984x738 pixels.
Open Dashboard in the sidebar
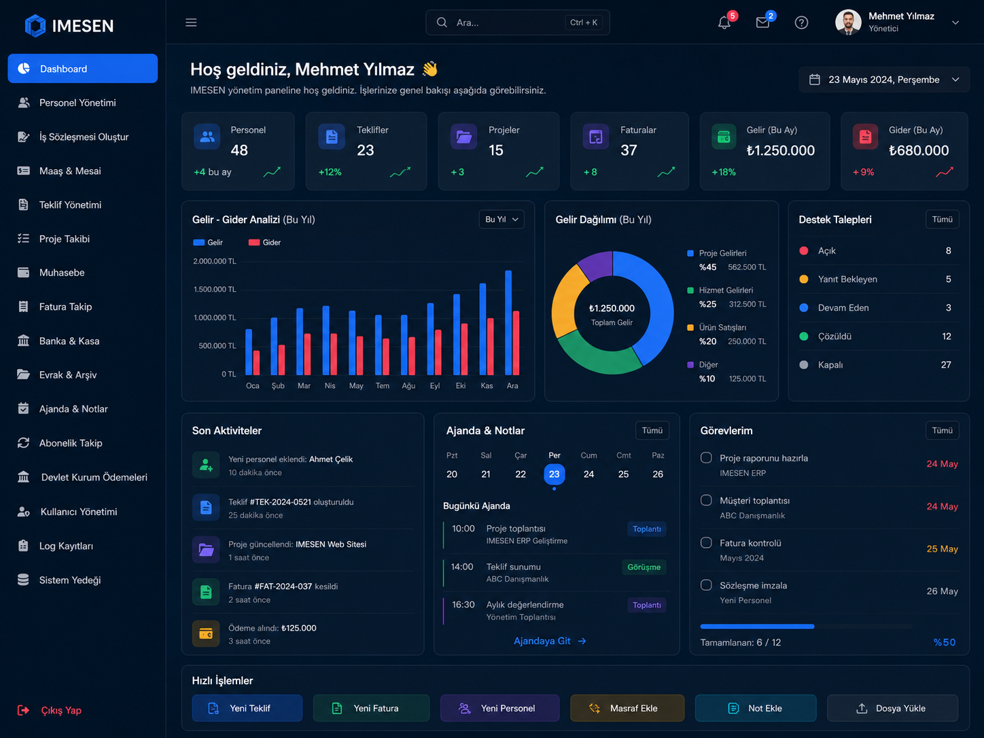click(83, 69)
